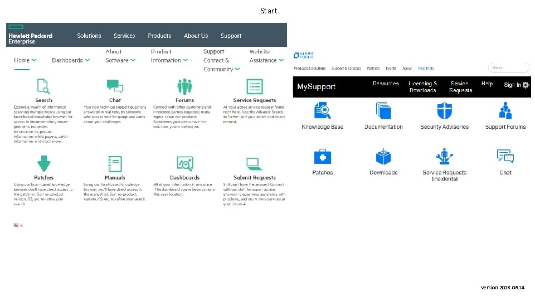Screen dimensions: 535x301
Task: Click Service Requests (Incidents) icon
Action: 444,157
